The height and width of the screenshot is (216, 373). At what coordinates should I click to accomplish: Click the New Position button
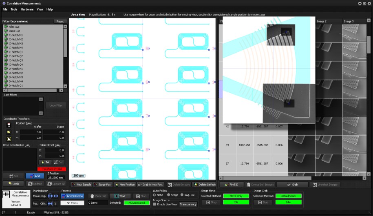pyautogui.click(x=125, y=184)
